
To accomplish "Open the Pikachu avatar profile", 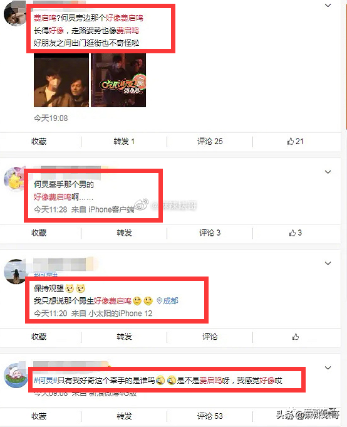I will pos(14,179).
